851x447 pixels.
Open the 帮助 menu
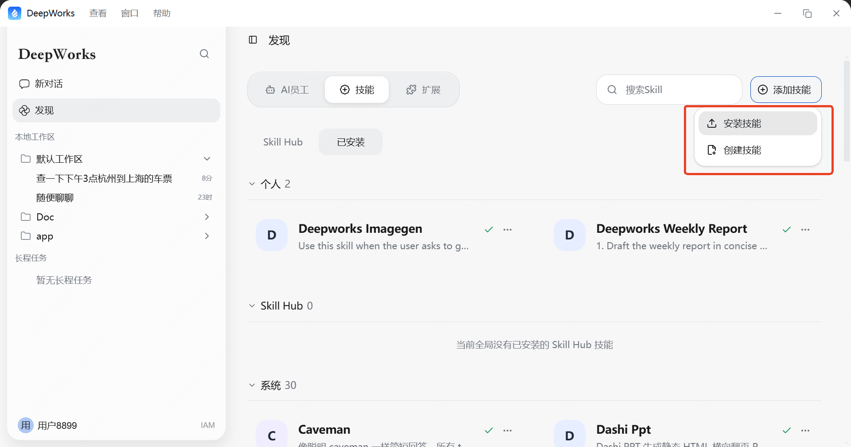click(x=162, y=13)
